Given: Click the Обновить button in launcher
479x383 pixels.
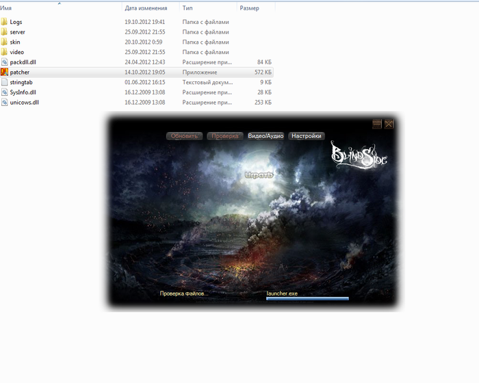Looking at the screenshot, I should coord(184,136).
